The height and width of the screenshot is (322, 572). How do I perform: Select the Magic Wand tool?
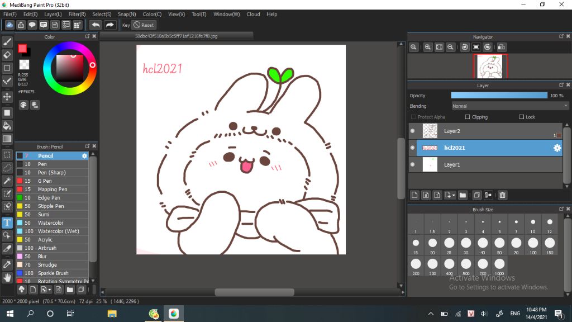[x=7, y=181]
